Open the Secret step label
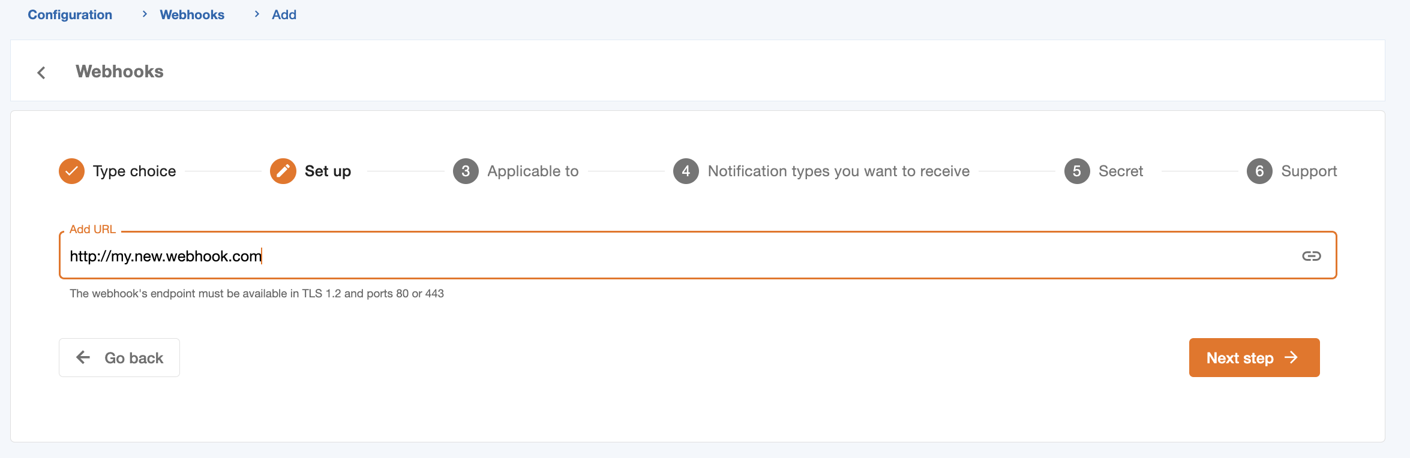 (x=1120, y=171)
